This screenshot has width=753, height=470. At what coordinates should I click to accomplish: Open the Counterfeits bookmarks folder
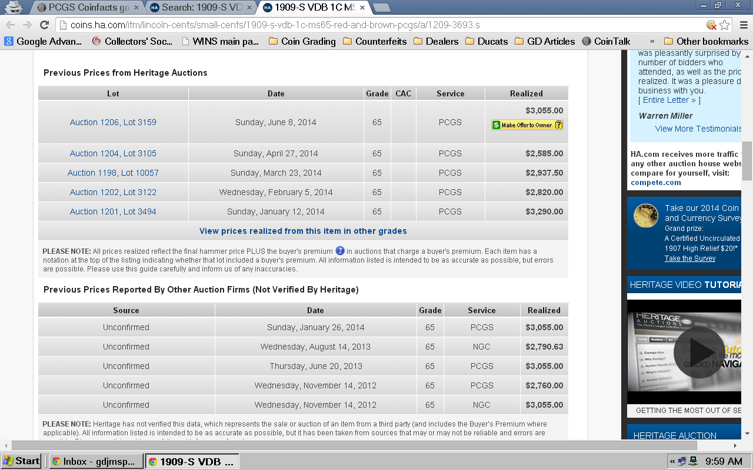375,41
